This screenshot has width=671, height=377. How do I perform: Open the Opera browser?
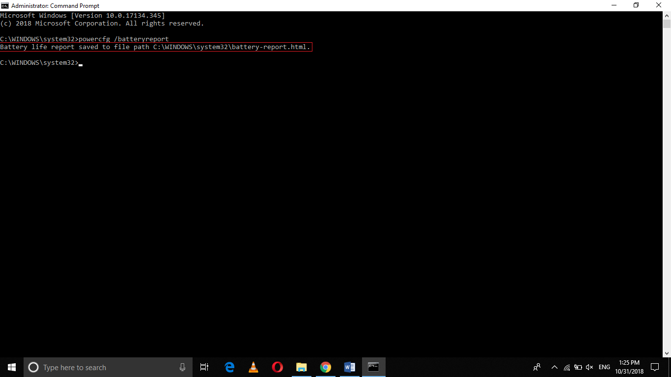pyautogui.click(x=277, y=367)
